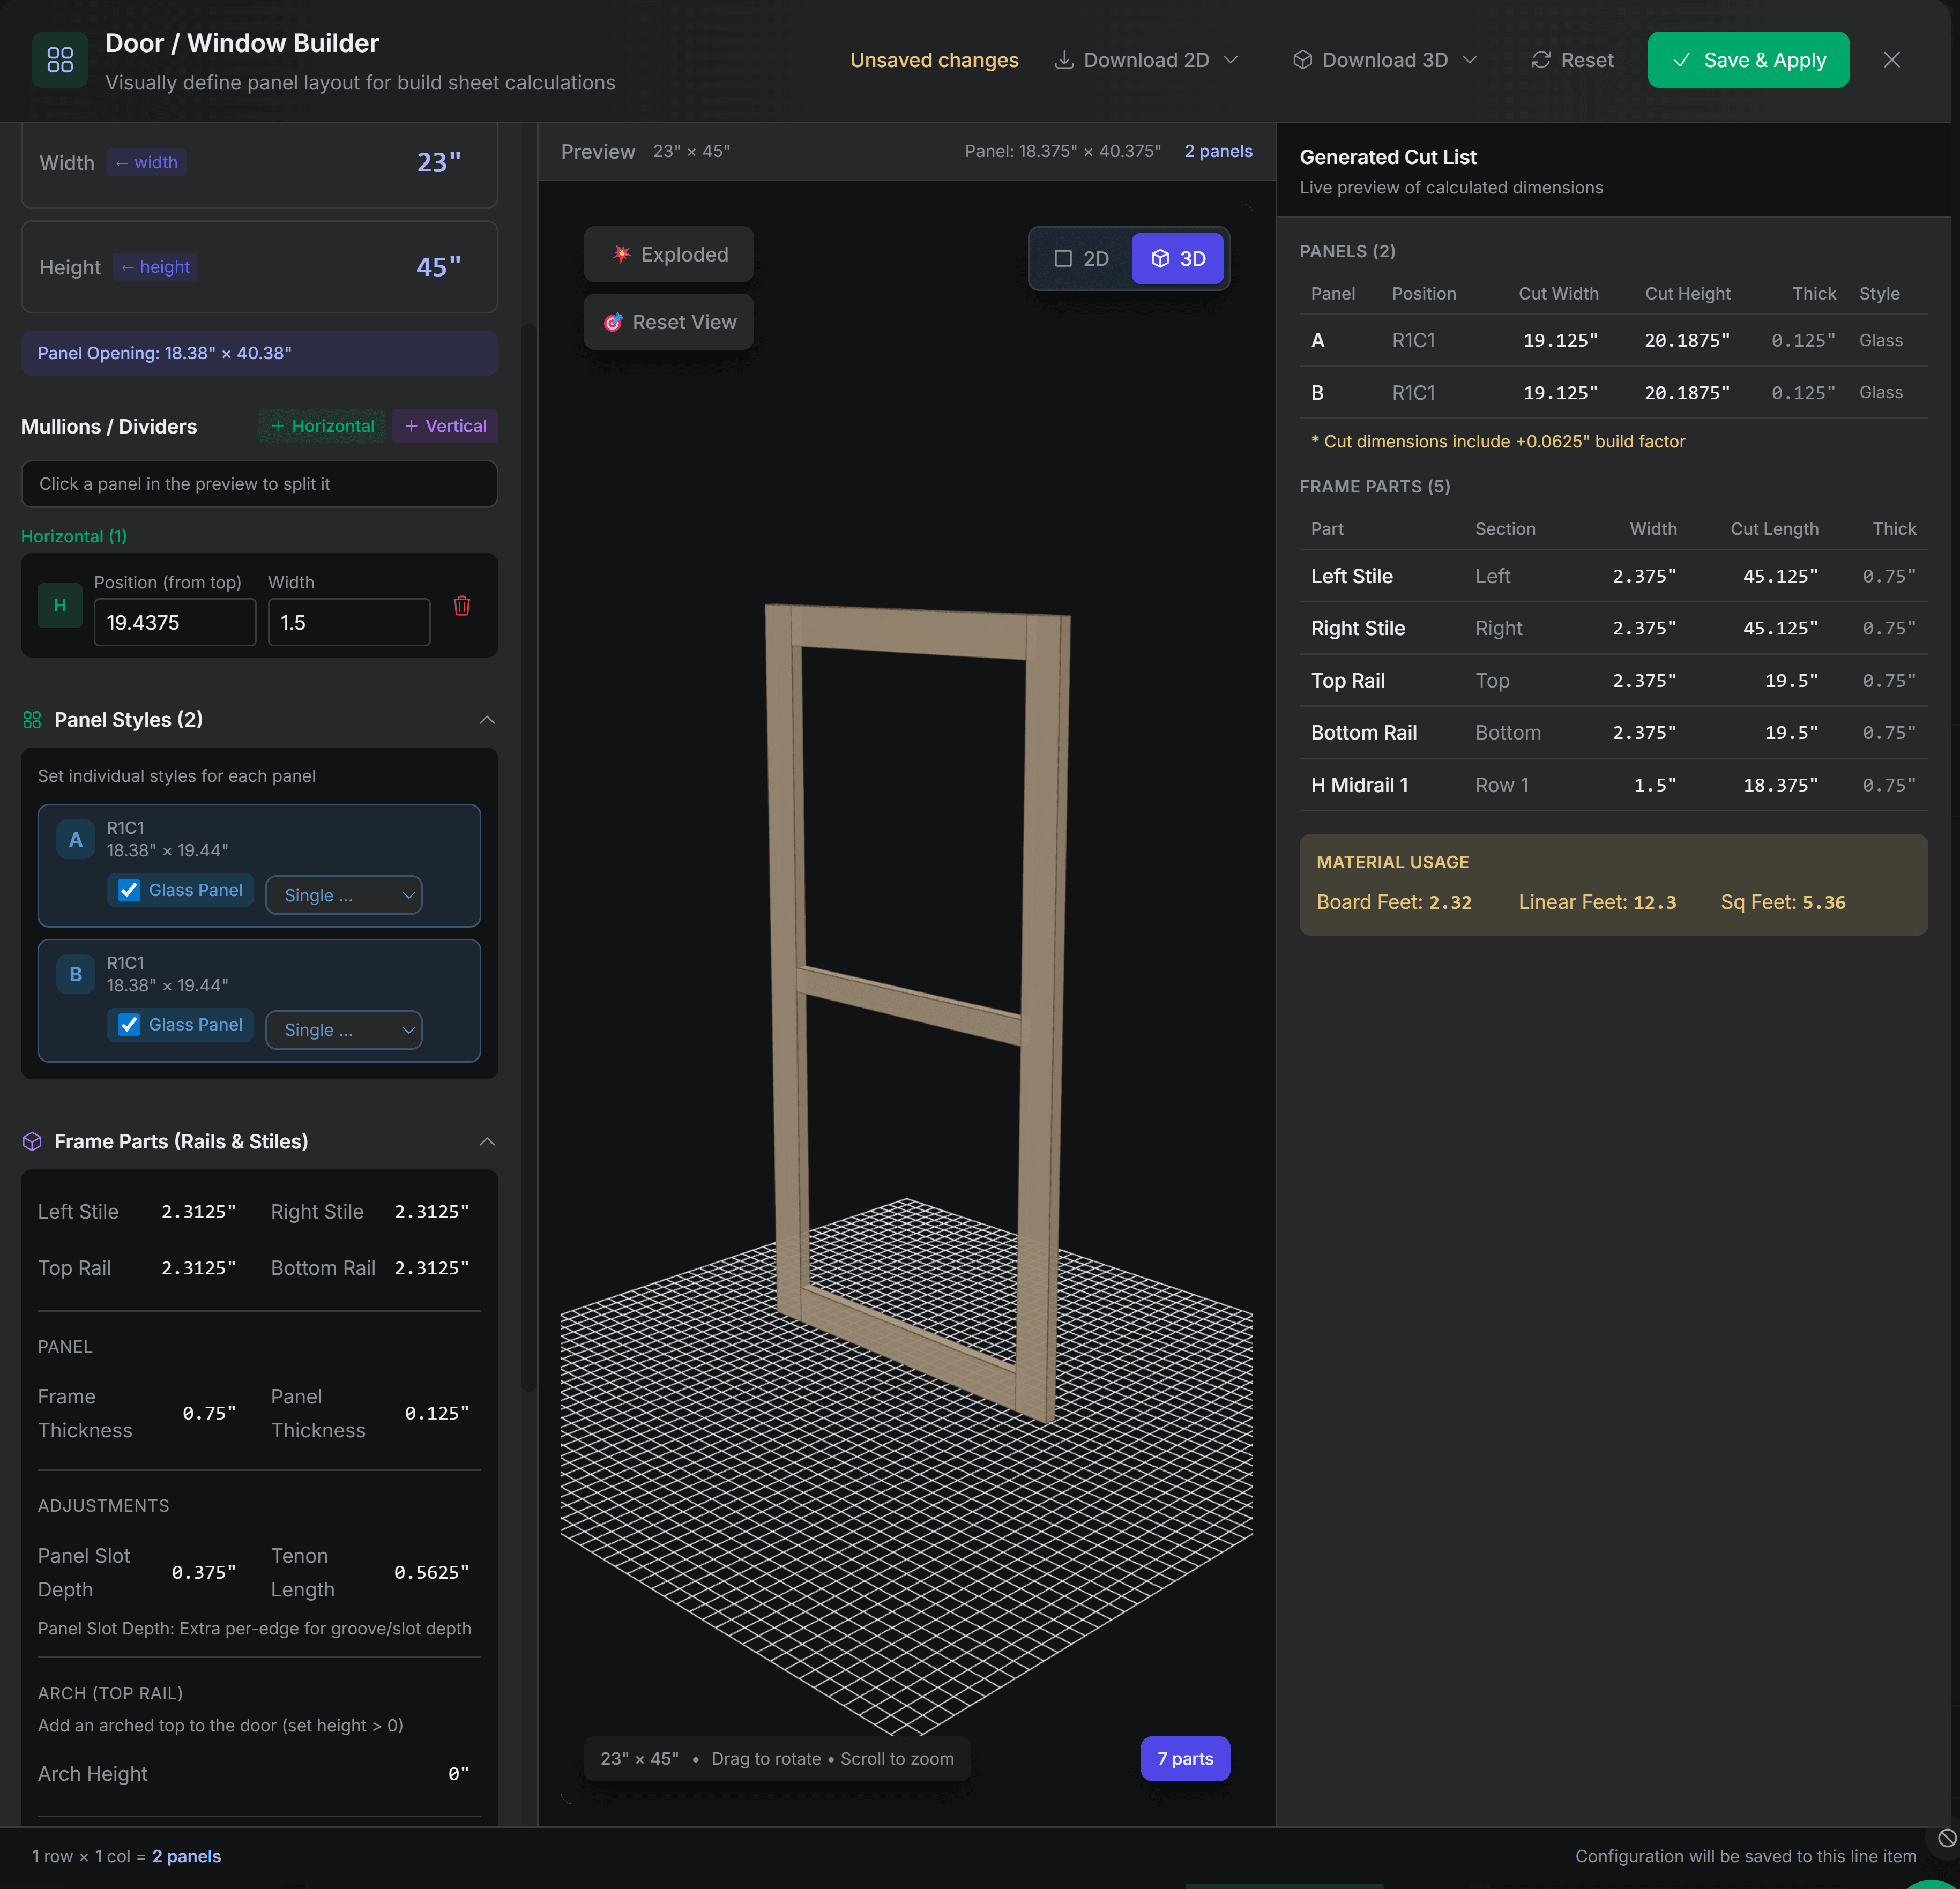Open panel A Single style dropdown
The image size is (1960, 1889).
tap(344, 895)
